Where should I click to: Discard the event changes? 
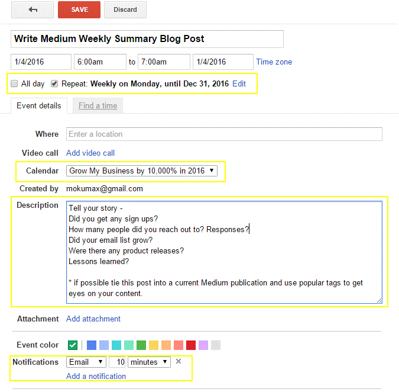click(x=125, y=9)
